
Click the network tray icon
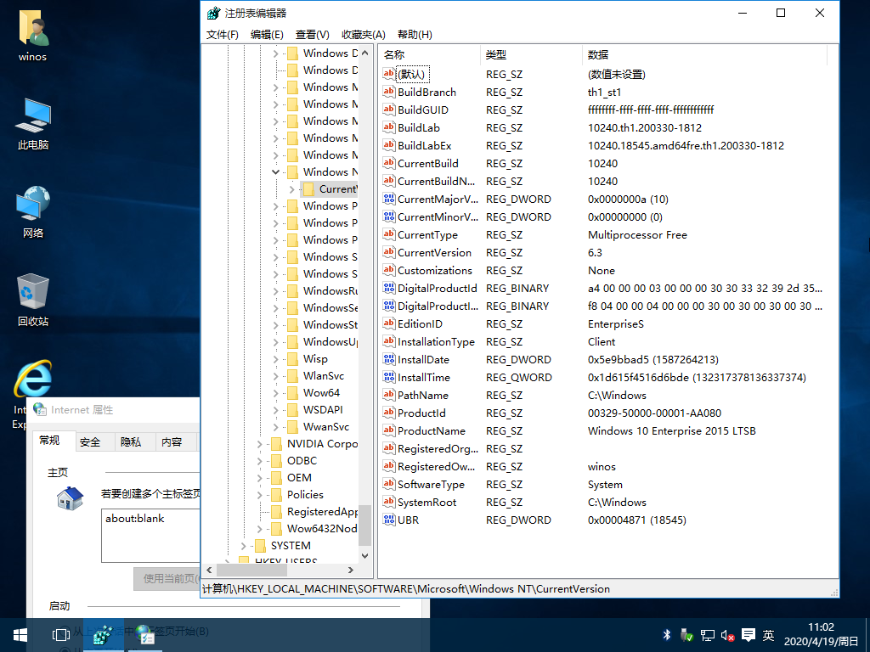pos(708,635)
